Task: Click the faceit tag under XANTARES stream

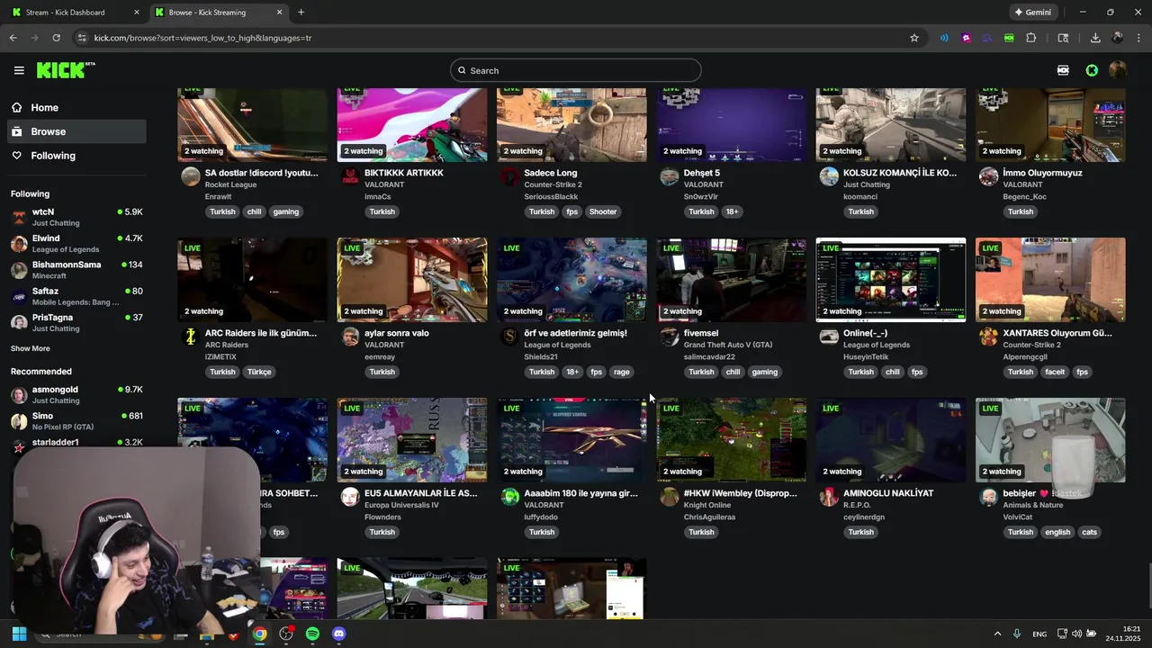Action: pyautogui.click(x=1055, y=372)
